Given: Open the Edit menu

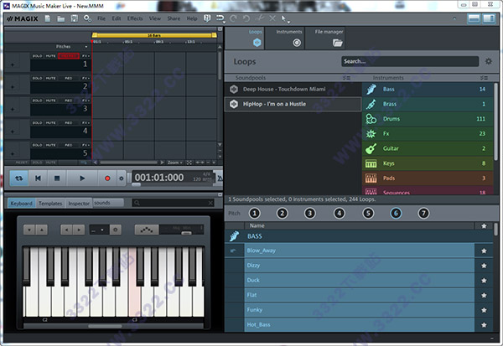Looking at the screenshot, I should tap(117, 18).
